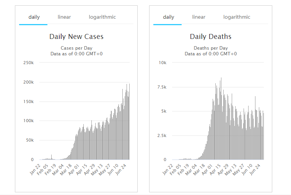Click the 'Cases per Day' subtitle

(x=76, y=48)
